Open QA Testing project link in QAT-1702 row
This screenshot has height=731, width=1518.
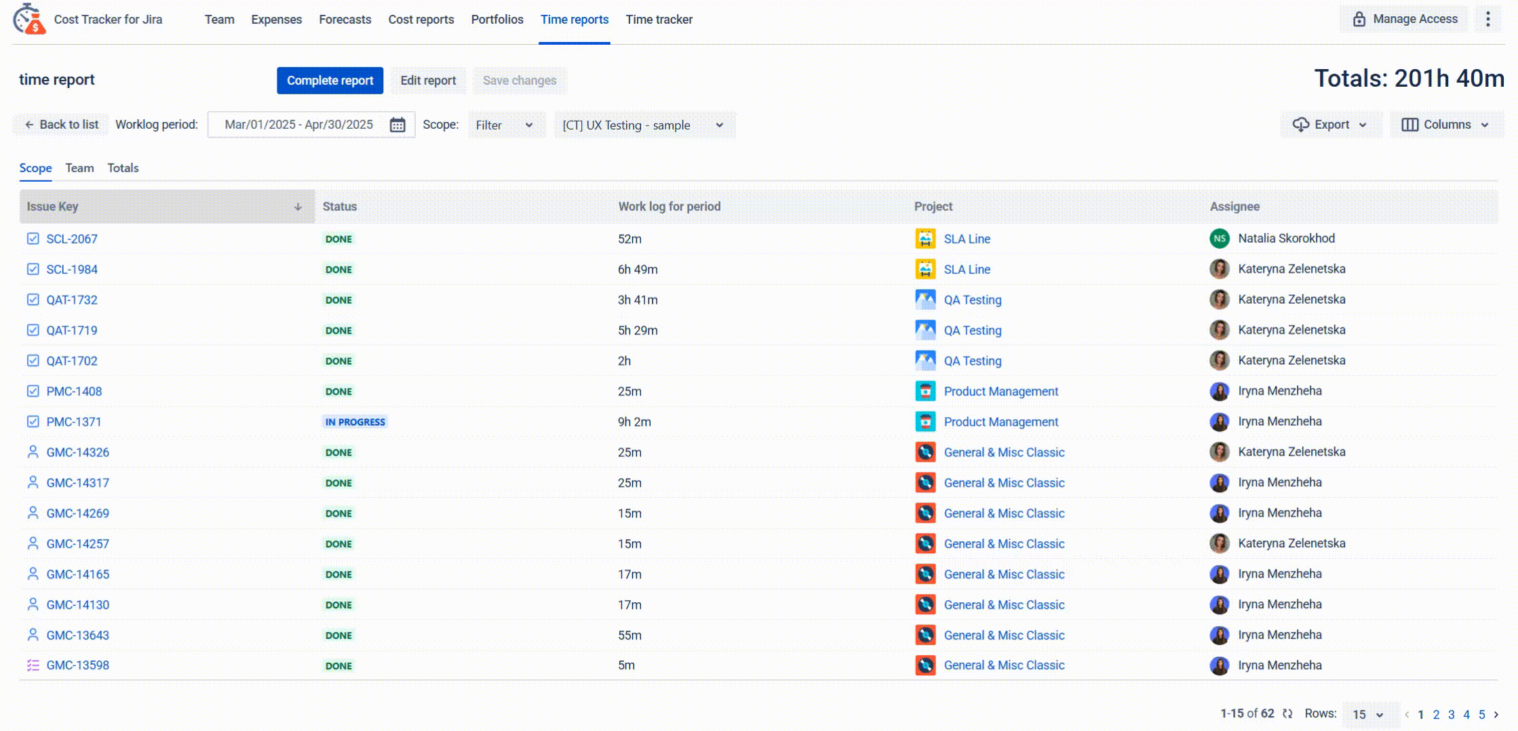[973, 361]
